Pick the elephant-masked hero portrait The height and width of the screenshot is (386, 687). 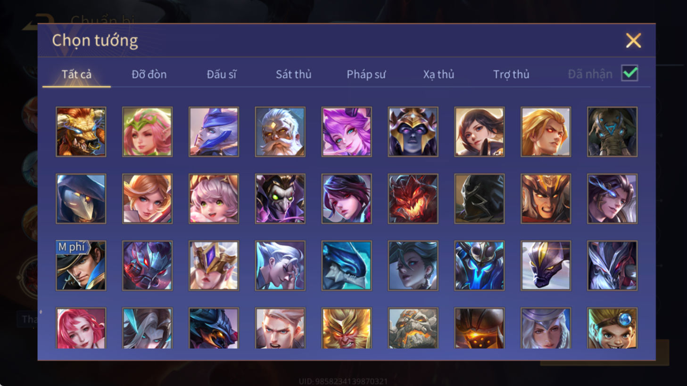612,132
